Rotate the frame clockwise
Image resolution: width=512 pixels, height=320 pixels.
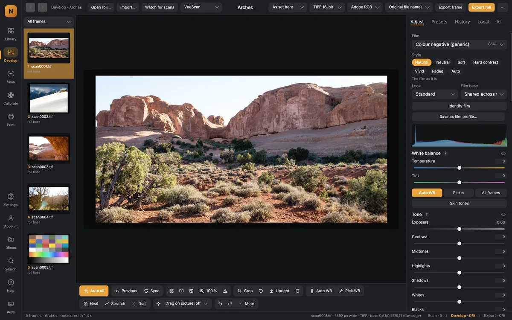[x=298, y=291]
